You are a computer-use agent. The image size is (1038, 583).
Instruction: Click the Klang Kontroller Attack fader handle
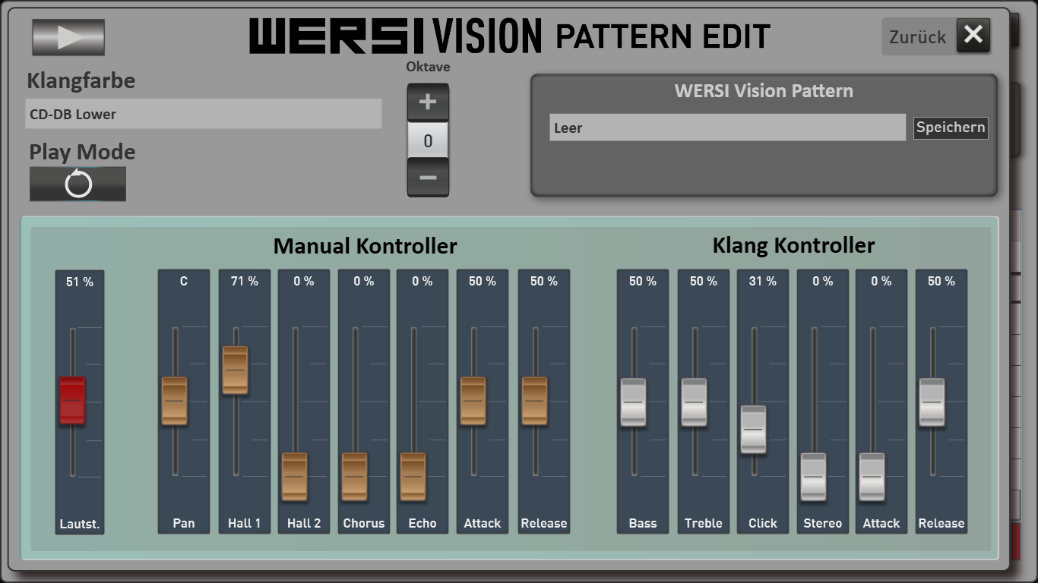click(x=872, y=477)
